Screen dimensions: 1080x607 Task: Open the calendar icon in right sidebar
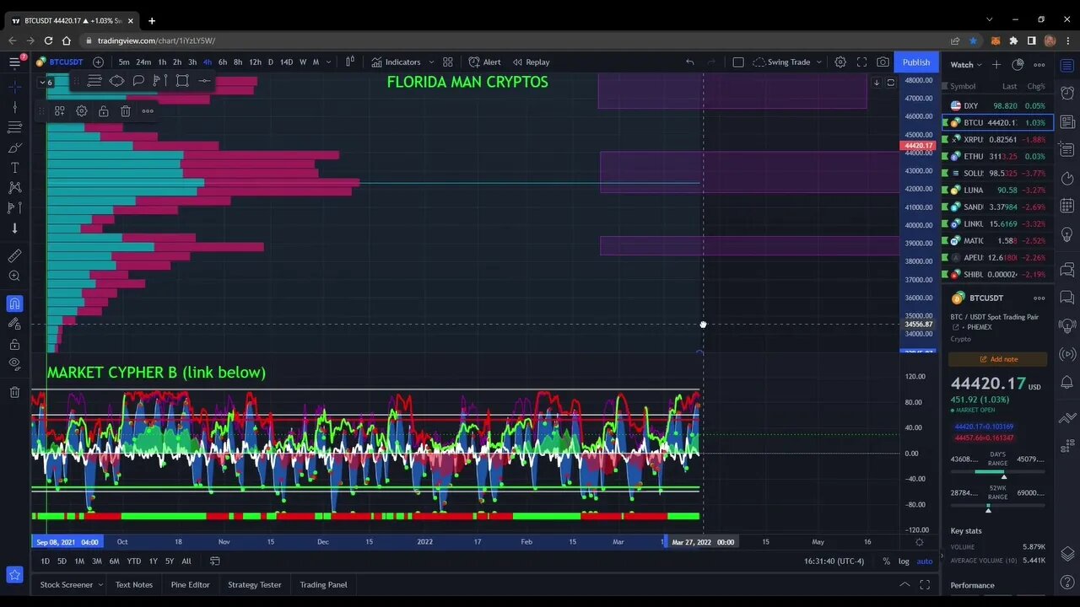(1067, 205)
